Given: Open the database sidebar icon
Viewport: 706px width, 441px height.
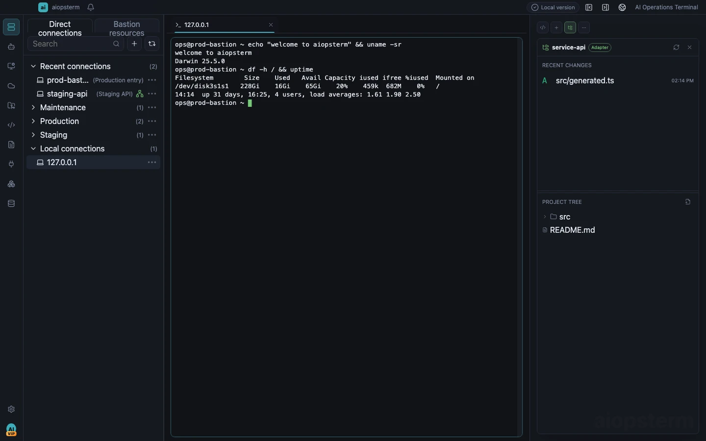Looking at the screenshot, I should coord(11,203).
